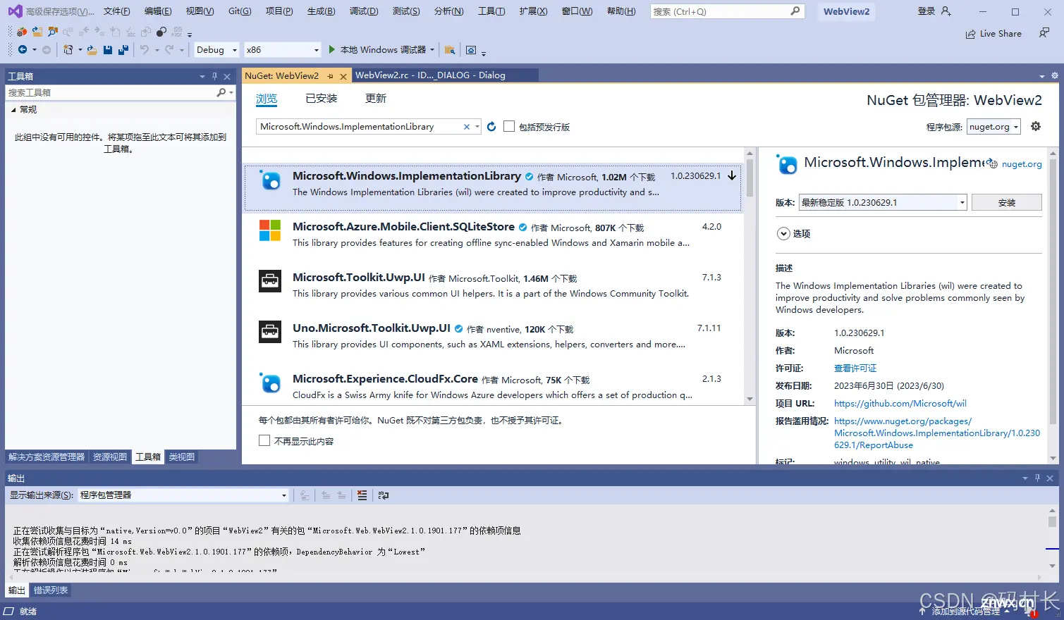Open the 调试(D) menu
This screenshot has height=620, width=1064.
[x=364, y=11]
